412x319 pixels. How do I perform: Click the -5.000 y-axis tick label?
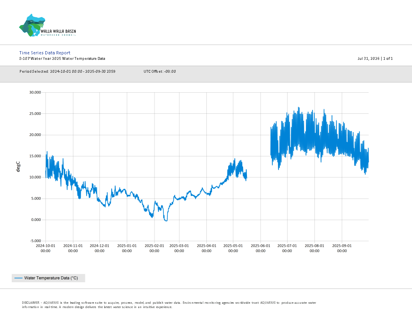click(x=36, y=241)
